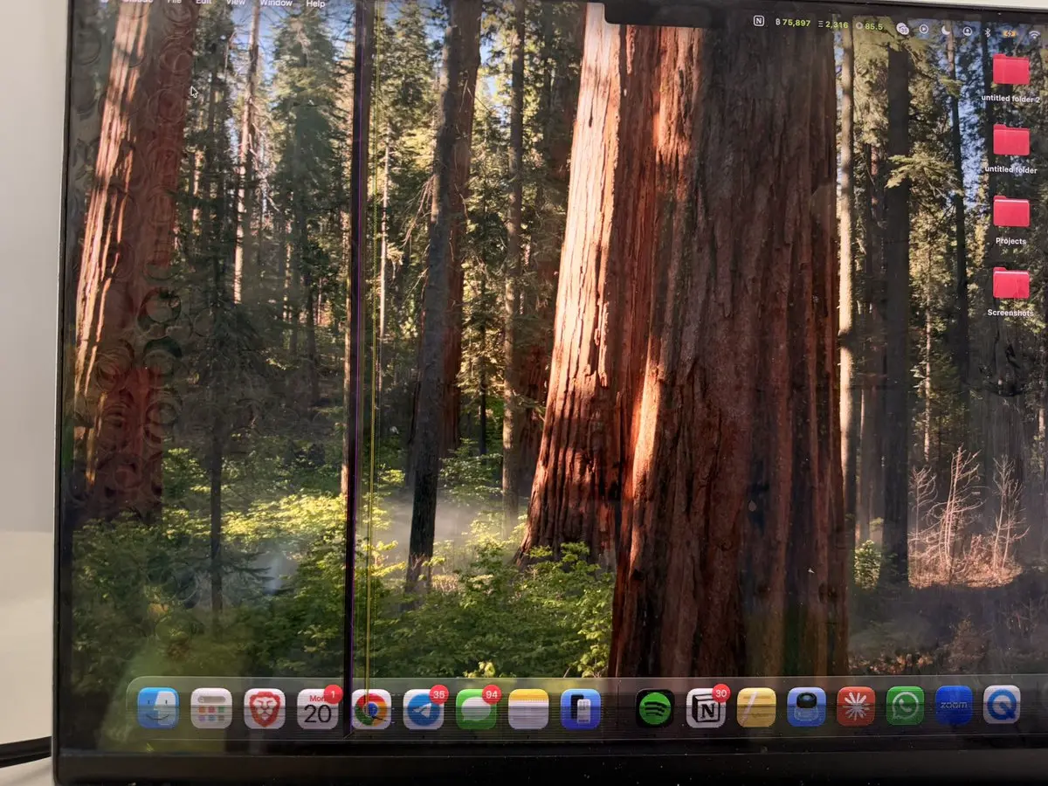Toggle Focus moon icon in menu bar
The image size is (1048, 786).
click(x=947, y=29)
